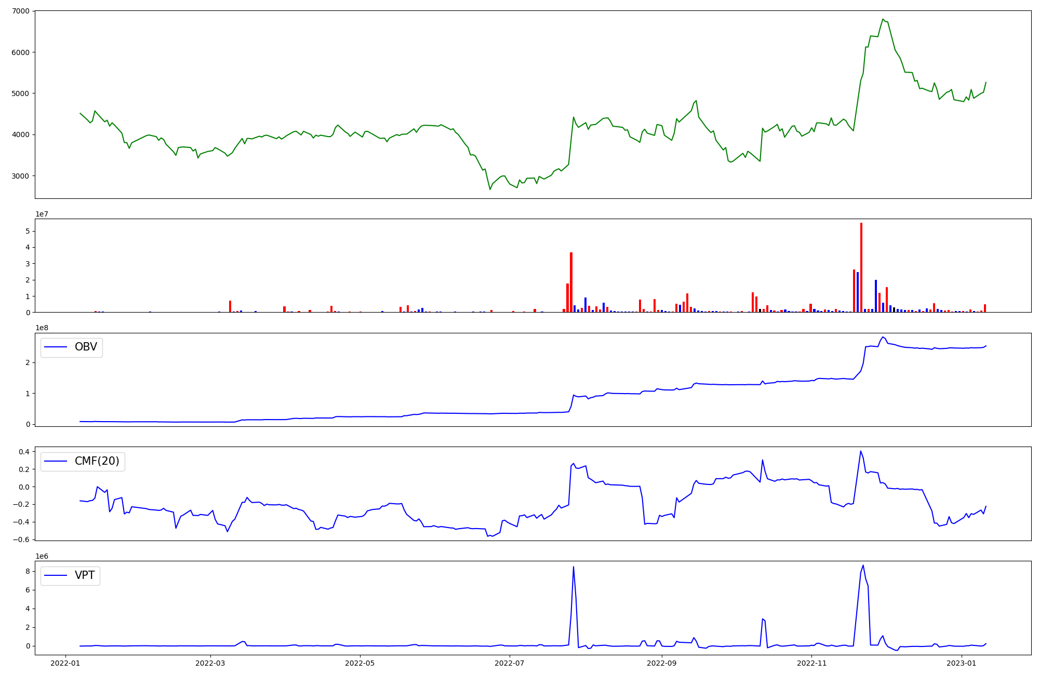1039x675 pixels.
Task: Click the OBV legend box
Action: pyautogui.click(x=72, y=347)
